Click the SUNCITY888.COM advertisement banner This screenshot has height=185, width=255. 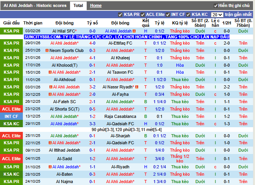coord(127,37)
